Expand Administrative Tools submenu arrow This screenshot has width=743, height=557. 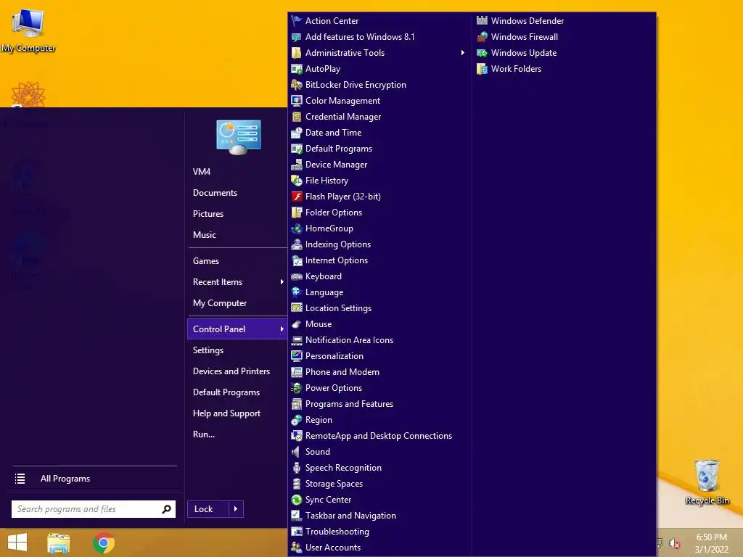pos(462,53)
